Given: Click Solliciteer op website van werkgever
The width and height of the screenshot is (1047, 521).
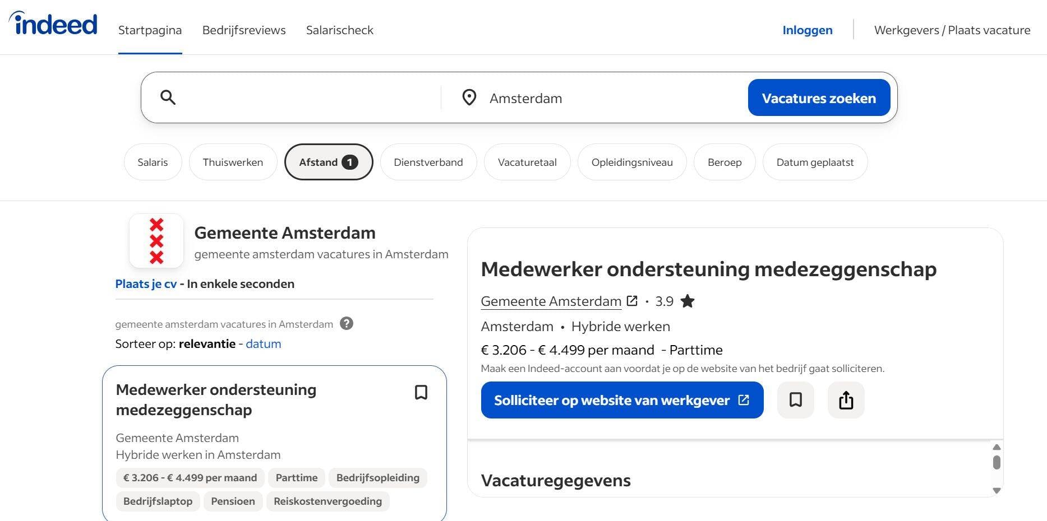Looking at the screenshot, I should [622, 400].
